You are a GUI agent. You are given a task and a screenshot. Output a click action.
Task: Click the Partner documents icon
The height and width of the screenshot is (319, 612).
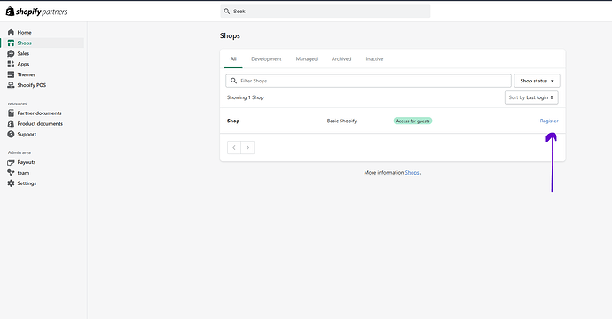pyautogui.click(x=11, y=113)
